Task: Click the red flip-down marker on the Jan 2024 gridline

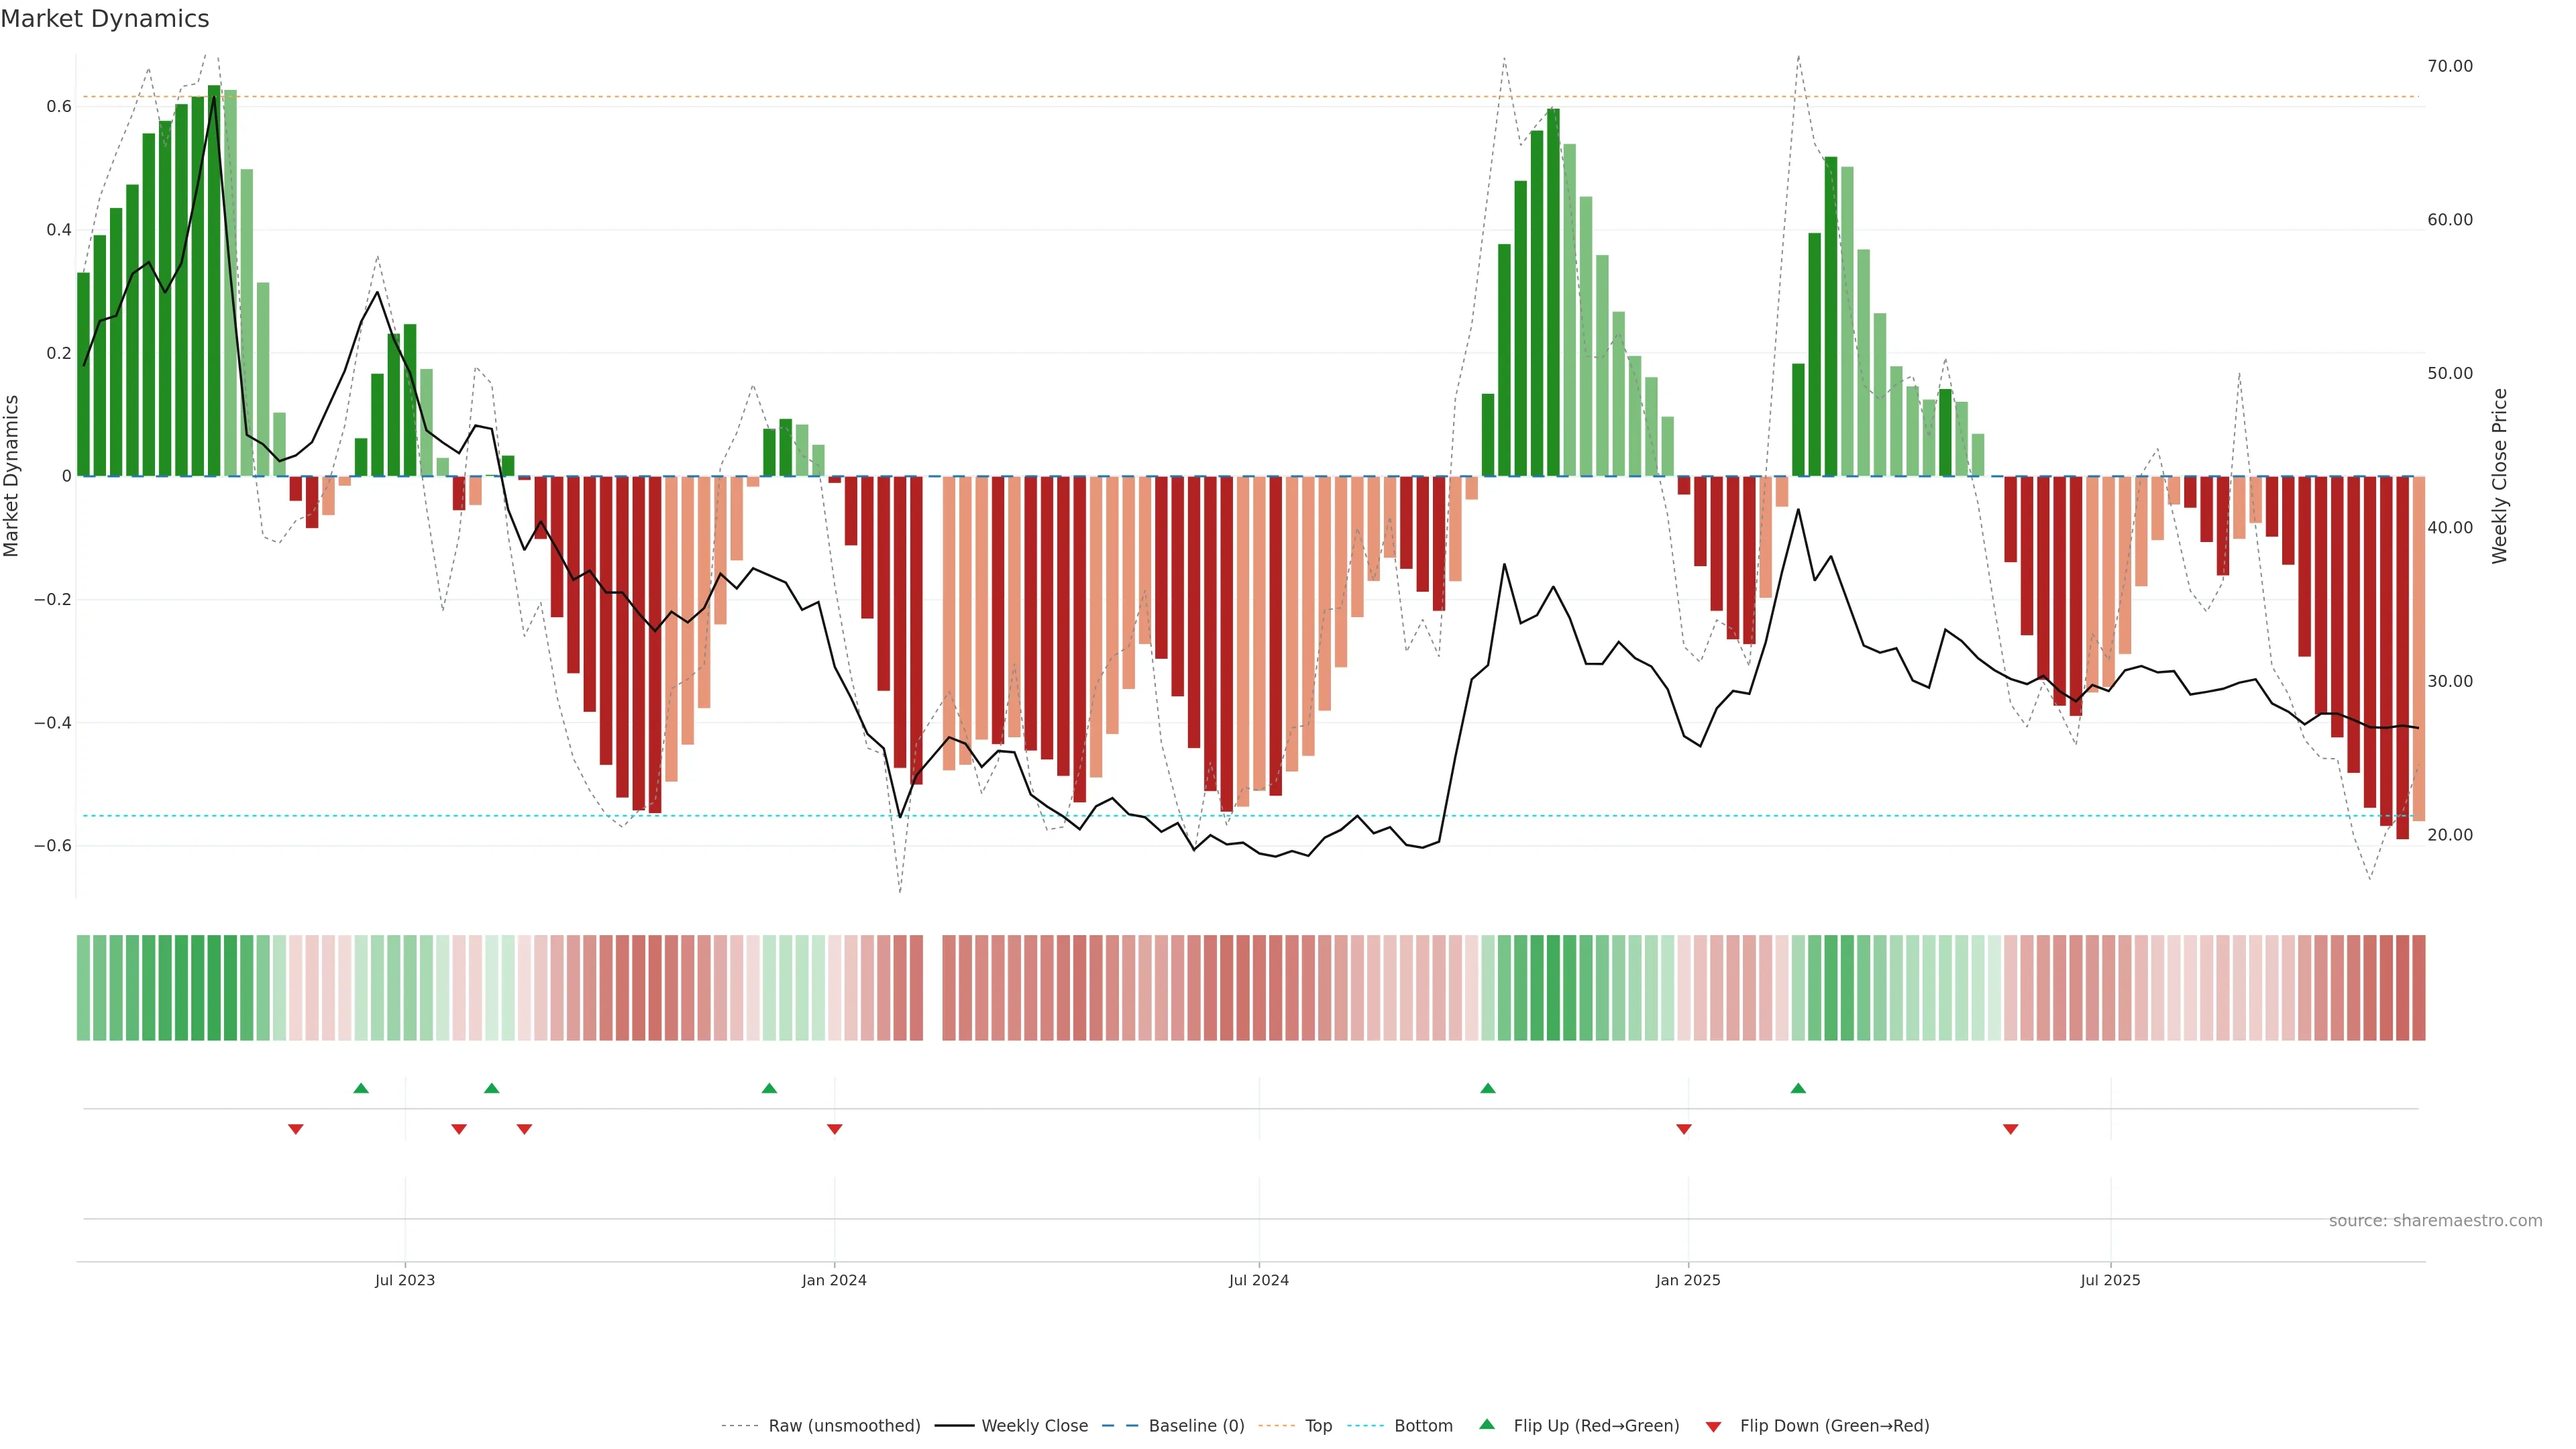Action: [835, 1129]
